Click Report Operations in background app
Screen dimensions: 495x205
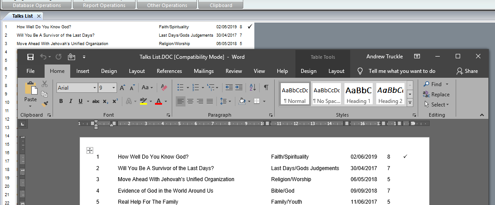pyautogui.click(x=104, y=5)
